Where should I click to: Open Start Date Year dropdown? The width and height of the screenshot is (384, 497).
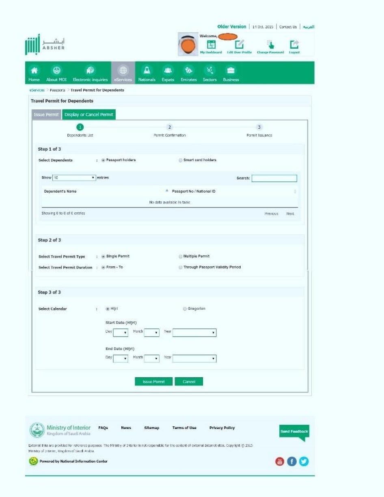194,333
